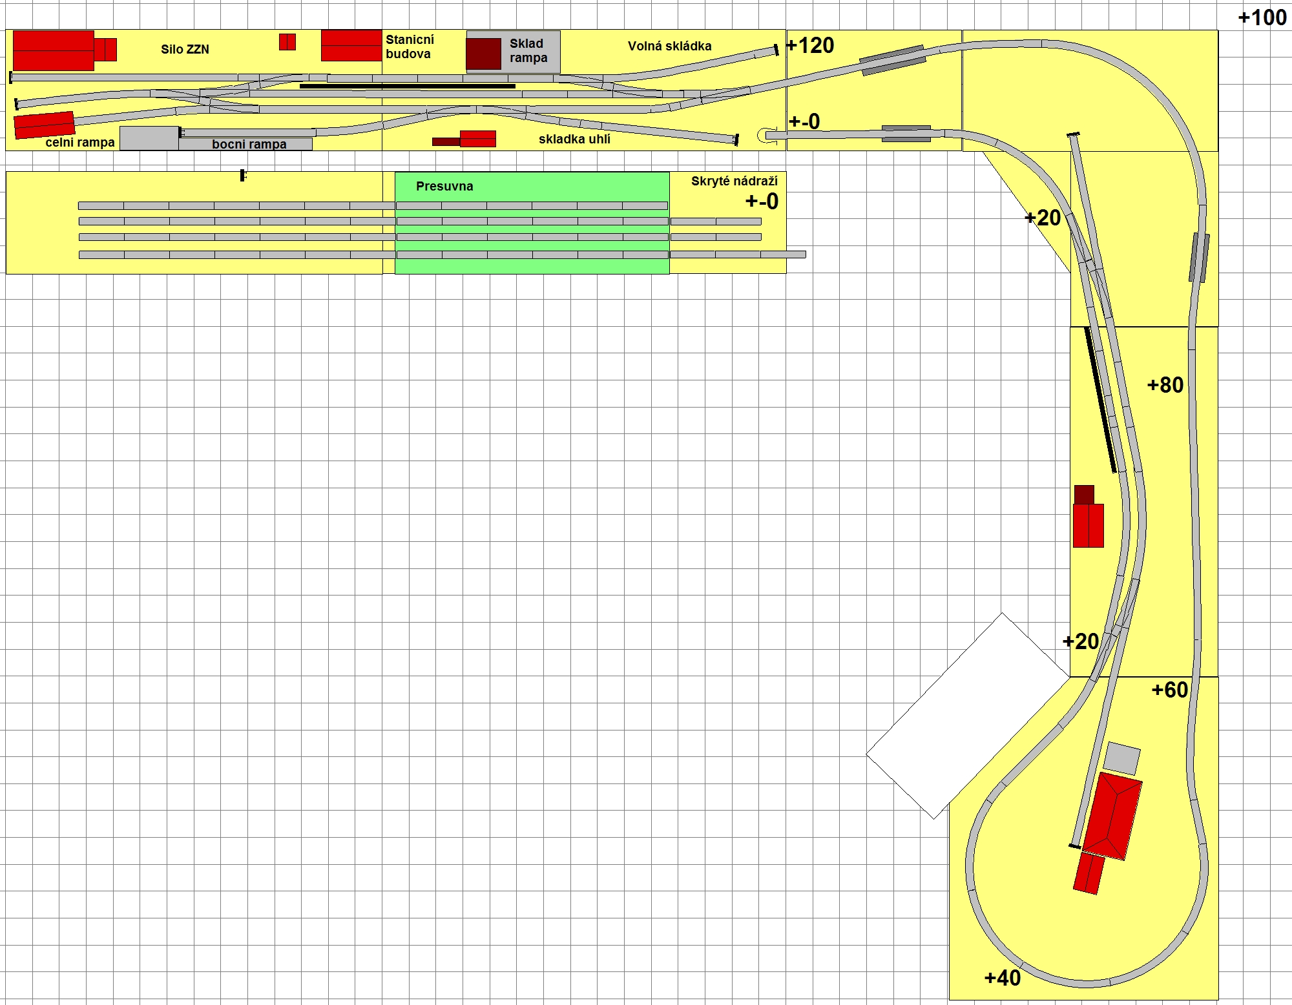
Task: Select the white rotated rectangle
Action: (968, 716)
